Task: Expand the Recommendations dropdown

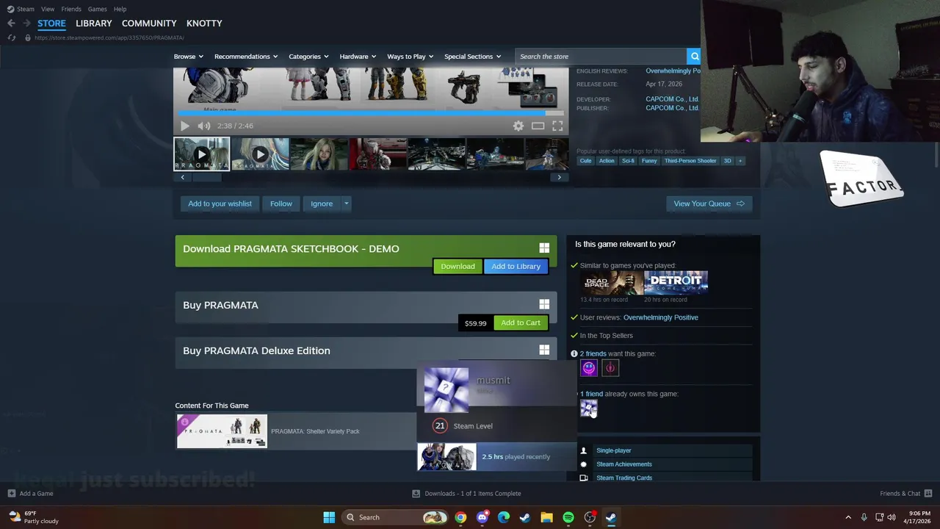Action: tap(246, 57)
